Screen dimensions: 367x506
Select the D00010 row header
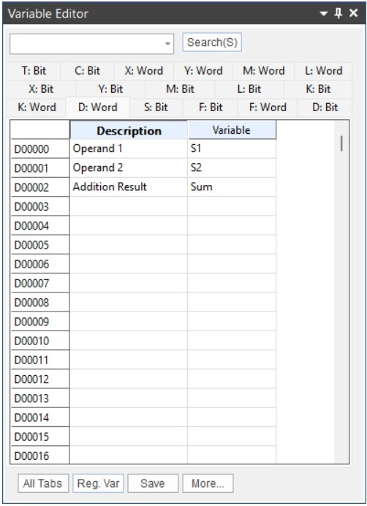pyautogui.click(x=40, y=341)
